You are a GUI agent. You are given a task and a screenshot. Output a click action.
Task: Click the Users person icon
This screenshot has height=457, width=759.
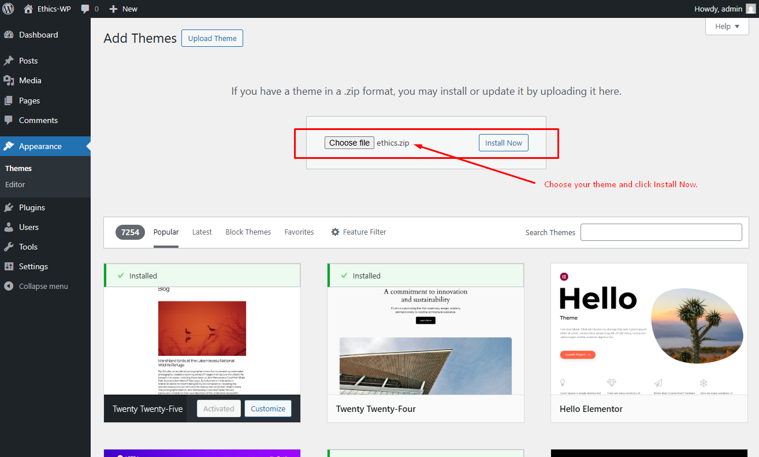coord(9,227)
